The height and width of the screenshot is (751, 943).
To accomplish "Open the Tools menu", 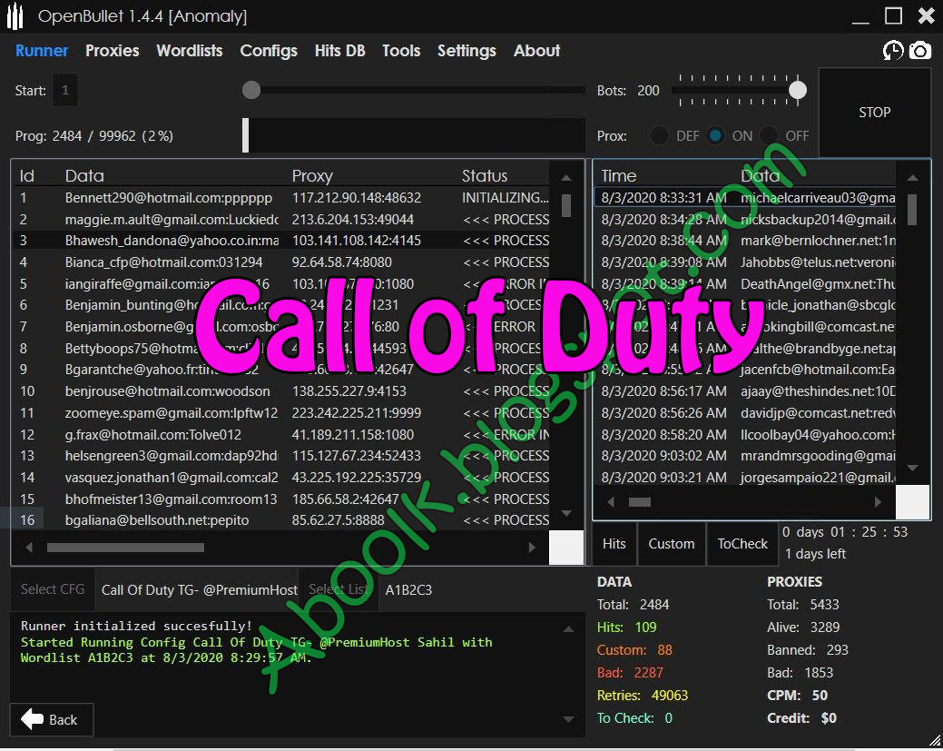I will [x=401, y=51].
